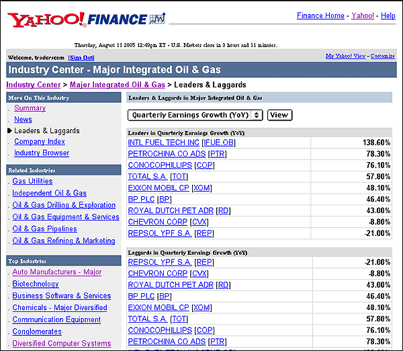The image size is (403, 351).
Task: Open the Summary sidebar link
Action: (30, 108)
